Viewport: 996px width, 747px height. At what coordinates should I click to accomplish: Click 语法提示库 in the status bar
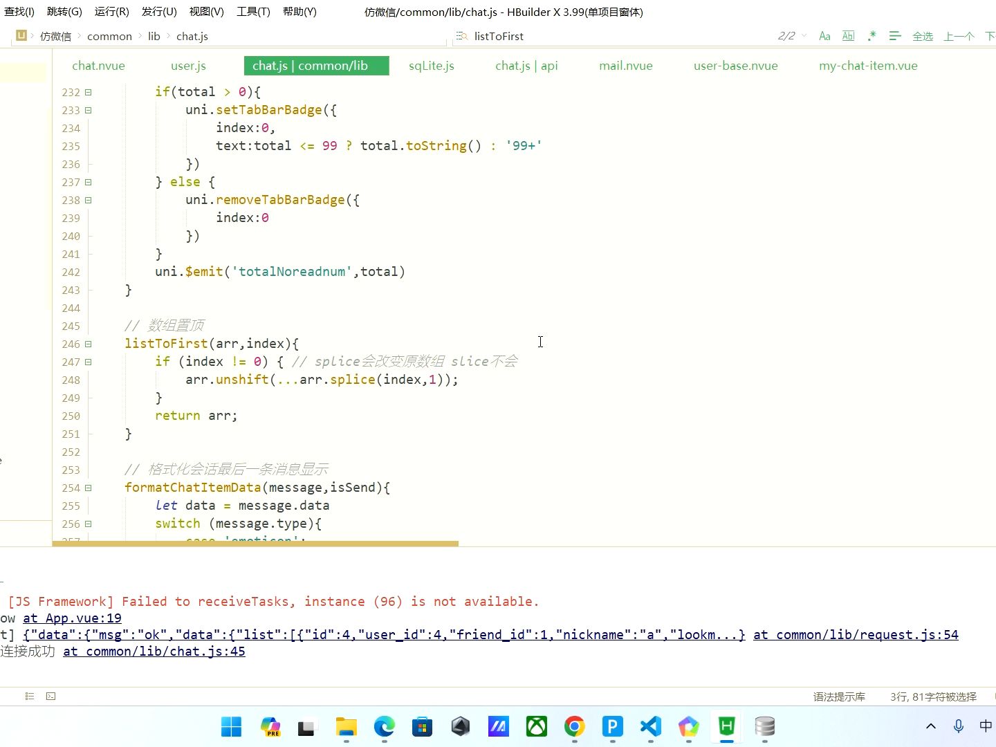[839, 697]
